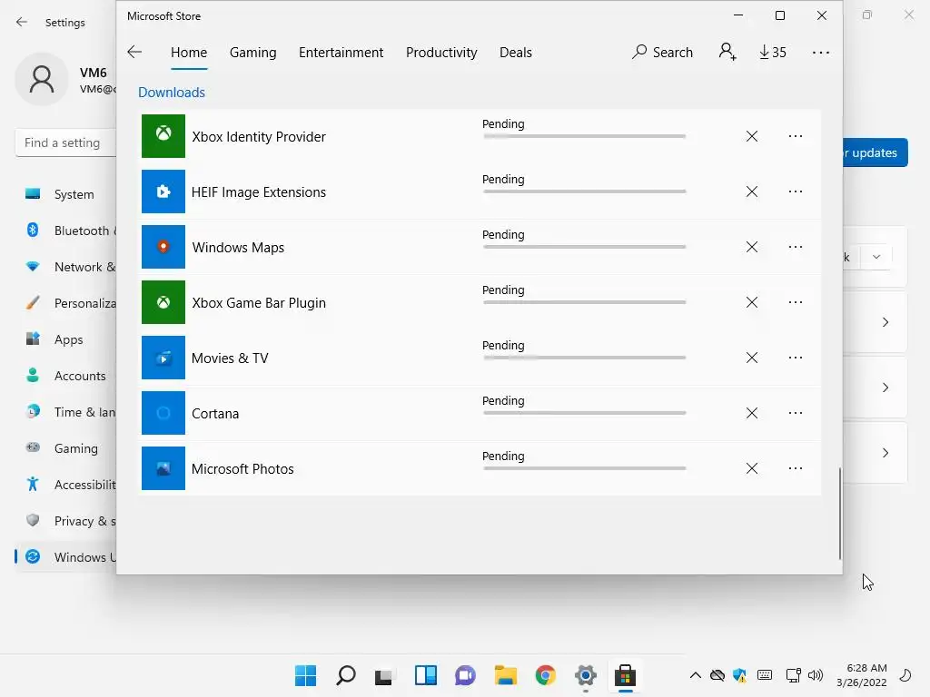Screen dimensions: 930x697
Task: Open File Explorer from the taskbar
Action: click(x=505, y=675)
